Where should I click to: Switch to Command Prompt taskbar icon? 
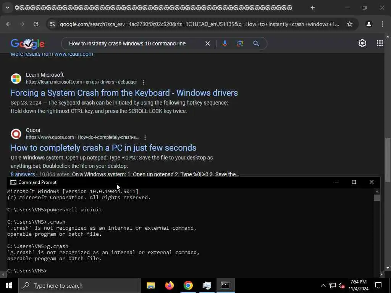pos(225,285)
